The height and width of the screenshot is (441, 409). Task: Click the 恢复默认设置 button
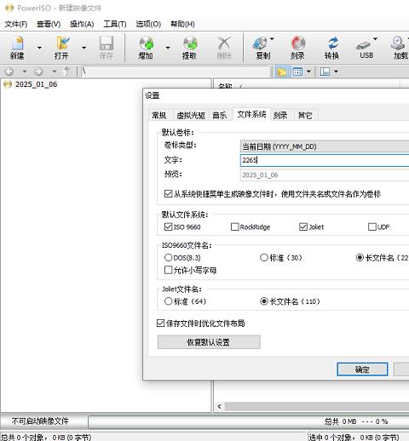[x=209, y=342]
